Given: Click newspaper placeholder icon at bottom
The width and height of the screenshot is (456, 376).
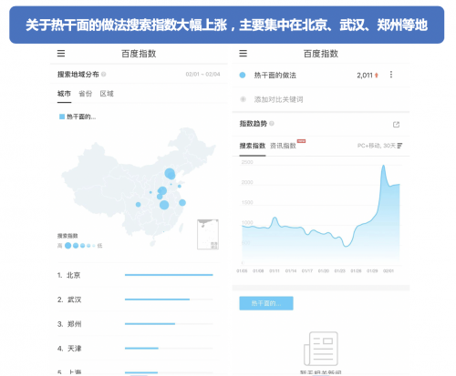Looking at the screenshot, I should click(321, 349).
